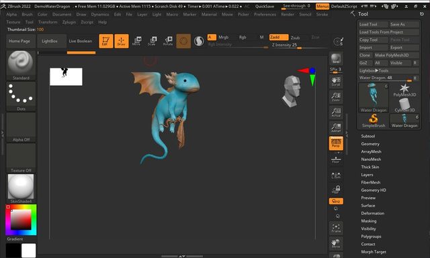The height and width of the screenshot is (258, 430).
Task: Open the Preferences menu
Action: pos(265,14)
